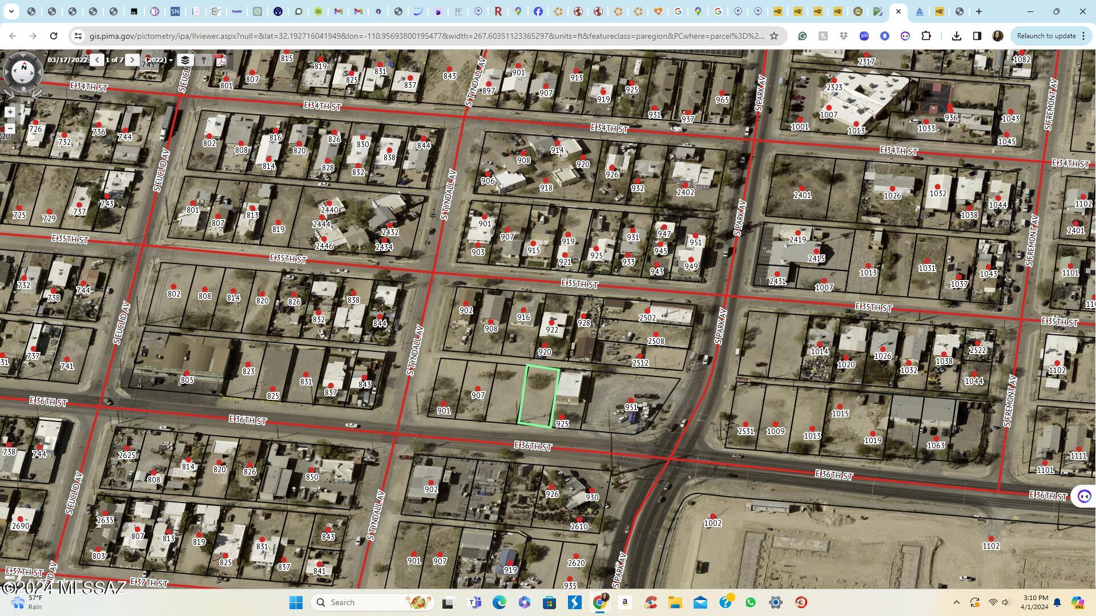The width and height of the screenshot is (1096, 616).
Task: Open WhatsApp from taskbar
Action: (x=751, y=602)
